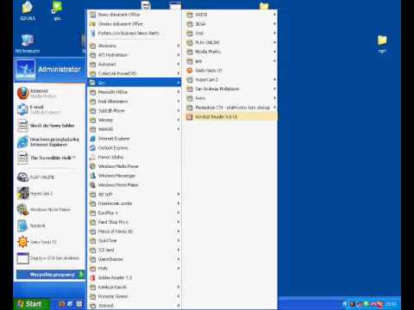Click the first Quick Launch icon beside Start

pos(61,304)
